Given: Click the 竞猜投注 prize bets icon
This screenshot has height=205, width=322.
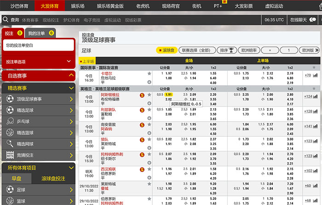Looking at the screenshot, I should [x=10, y=155].
